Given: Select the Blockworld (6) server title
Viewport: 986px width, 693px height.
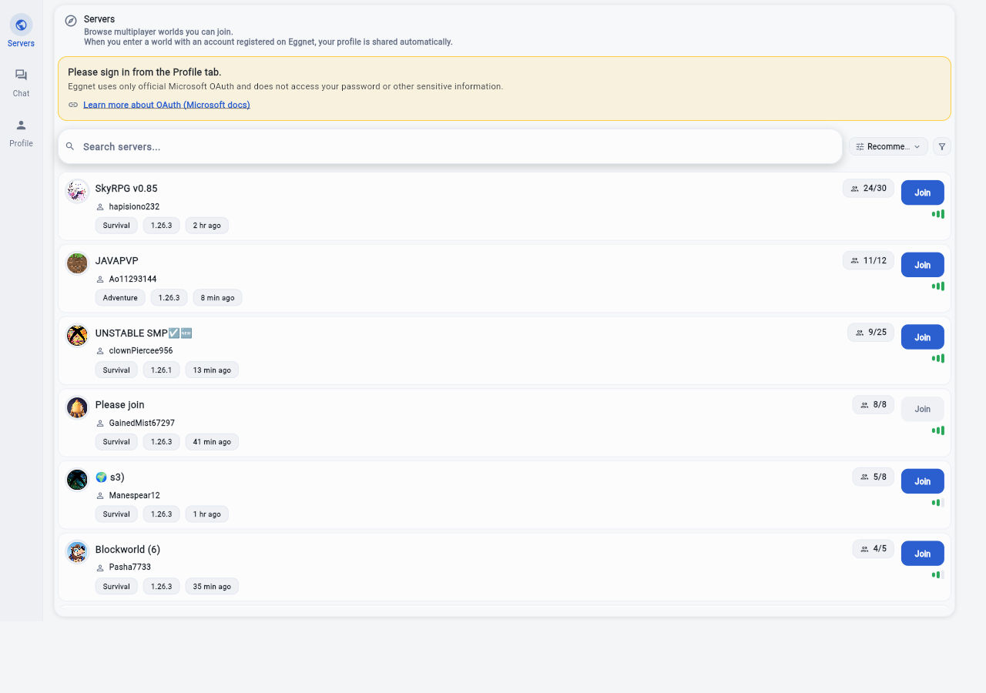Looking at the screenshot, I should click(128, 550).
